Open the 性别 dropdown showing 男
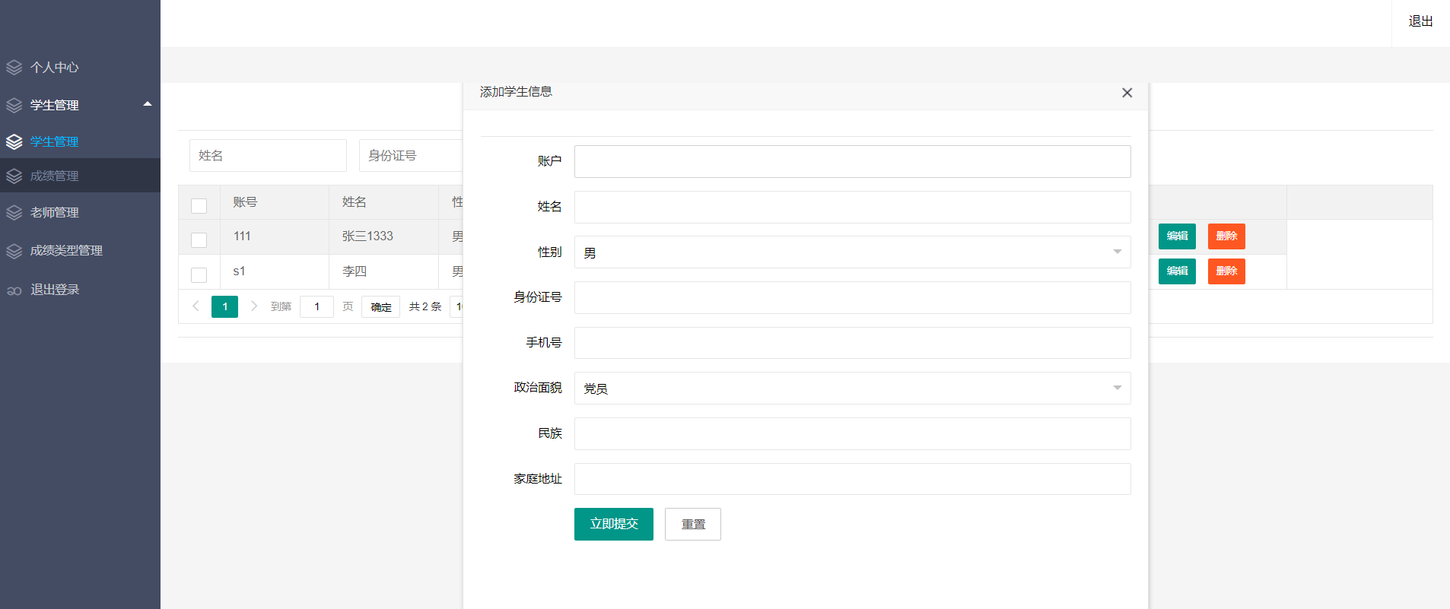Screen dimensions: 1450x609 (x=852, y=252)
